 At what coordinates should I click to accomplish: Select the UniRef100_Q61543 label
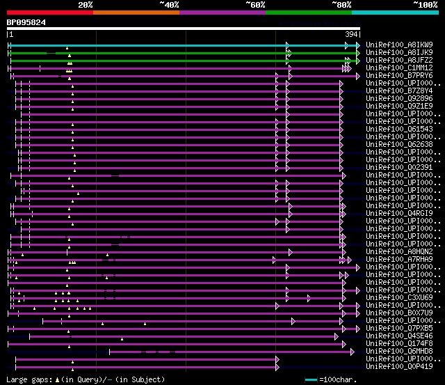pos(399,129)
